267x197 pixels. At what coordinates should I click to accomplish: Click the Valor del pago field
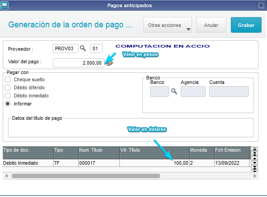(x=79, y=63)
